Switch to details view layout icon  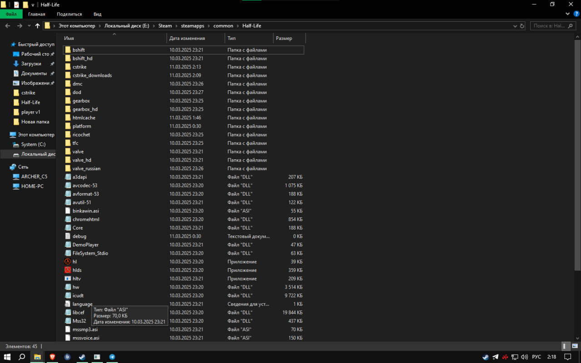tap(566, 346)
